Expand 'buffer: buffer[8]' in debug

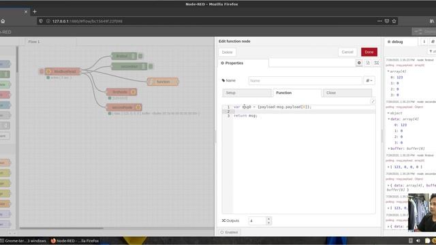click(x=389, y=148)
